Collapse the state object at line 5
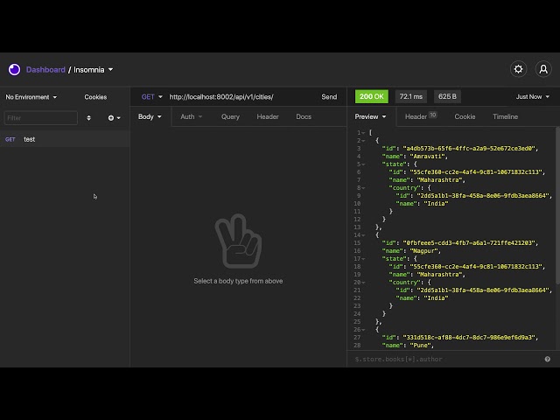This screenshot has height=420, width=560. (x=363, y=164)
